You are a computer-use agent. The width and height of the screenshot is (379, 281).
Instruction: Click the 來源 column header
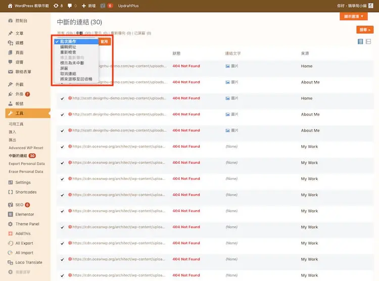coord(305,54)
